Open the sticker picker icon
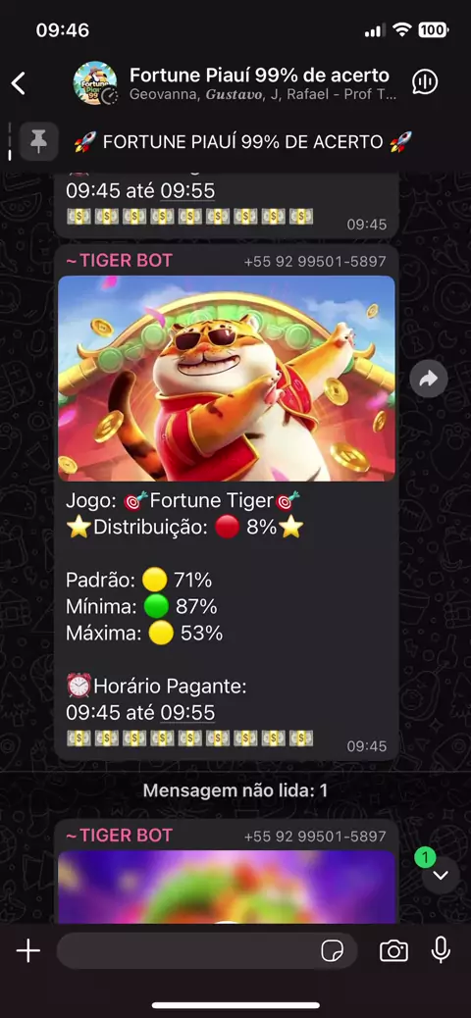This screenshot has width=471, height=1018. (332, 951)
